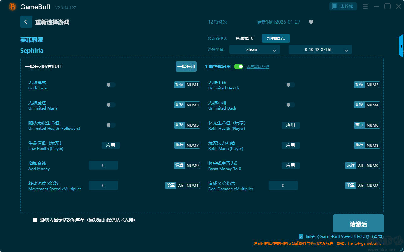Enable the Godmode toggle

point(110,85)
